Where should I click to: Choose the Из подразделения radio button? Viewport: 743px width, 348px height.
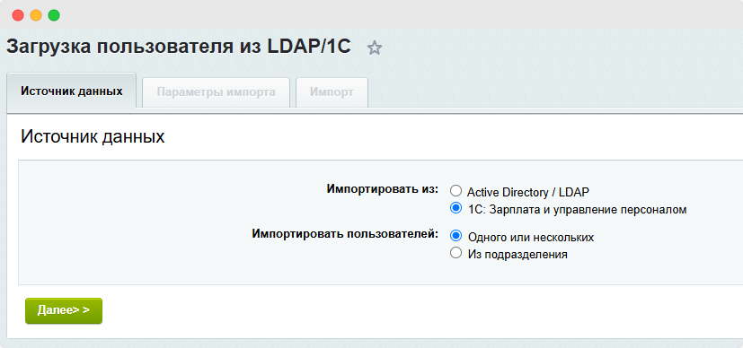pyautogui.click(x=456, y=253)
